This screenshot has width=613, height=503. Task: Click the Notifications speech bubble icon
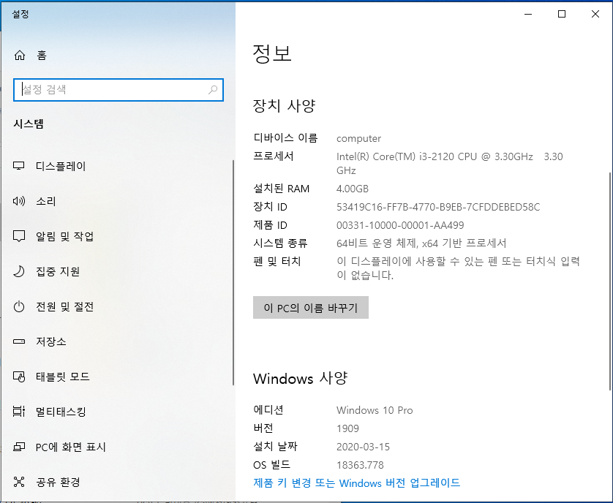(x=19, y=236)
